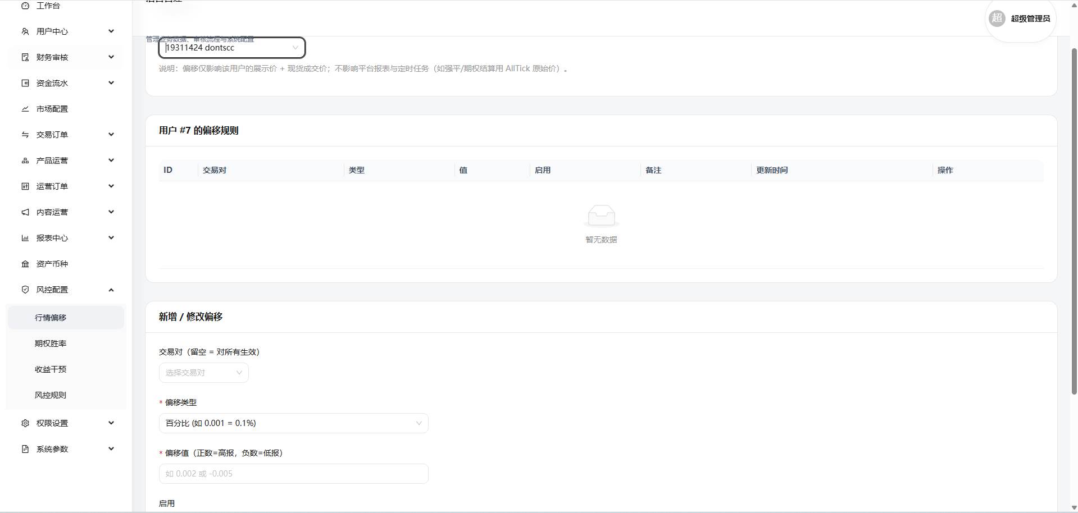Click the 偏移值 input field
The image size is (1078, 513).
294,474
